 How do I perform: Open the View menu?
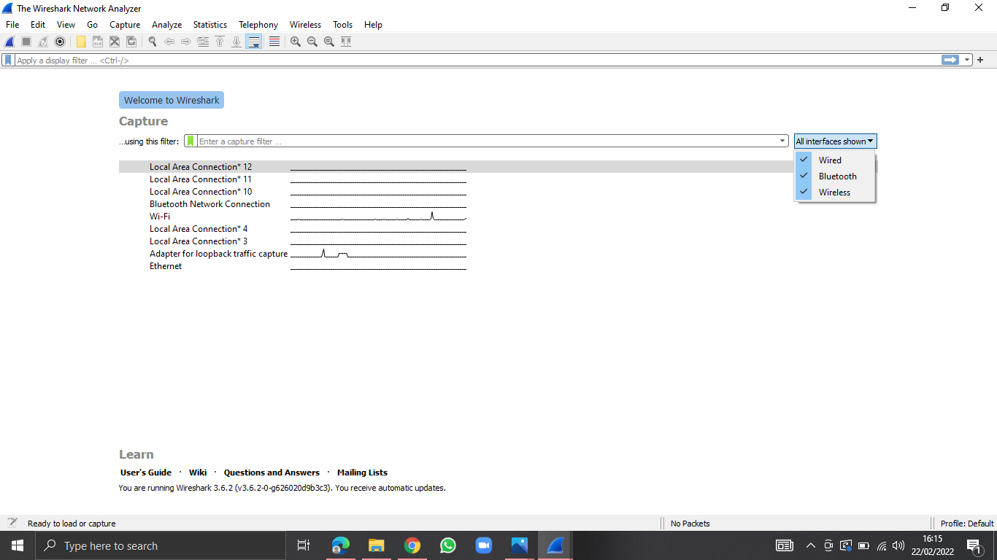tap(66, 25)
